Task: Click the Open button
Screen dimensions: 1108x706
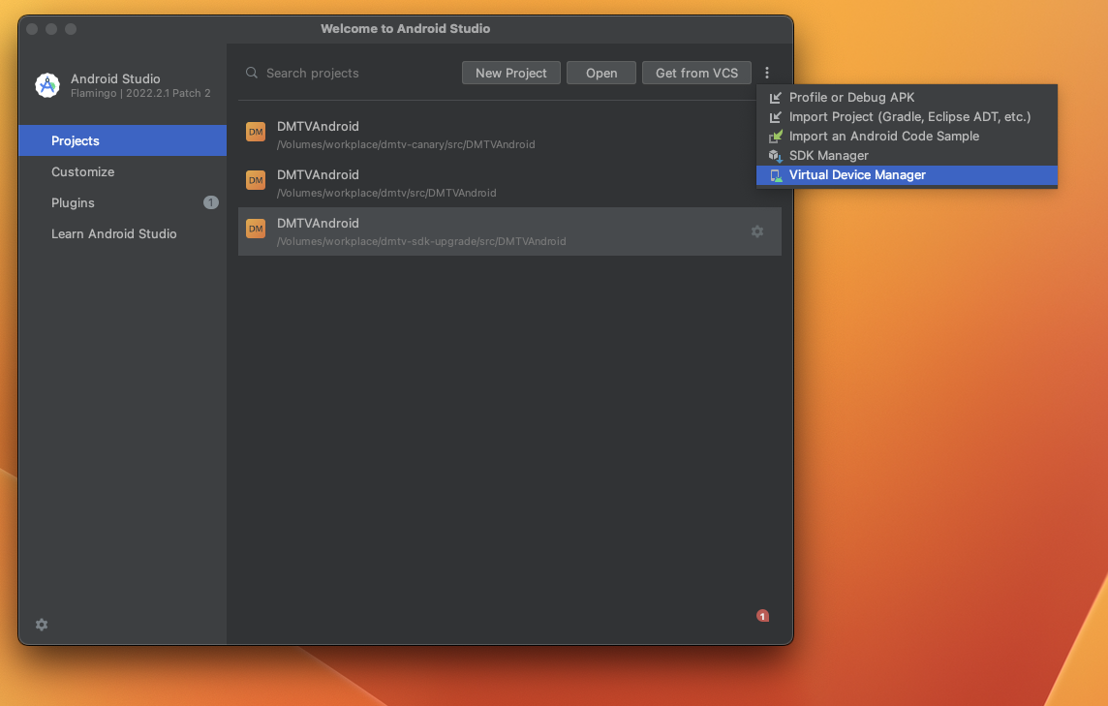Action: (600, 73)
